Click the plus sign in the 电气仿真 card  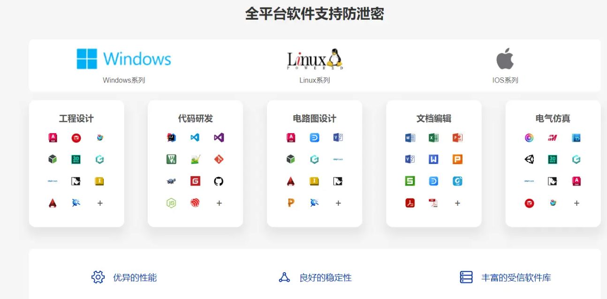click(576, 203)
